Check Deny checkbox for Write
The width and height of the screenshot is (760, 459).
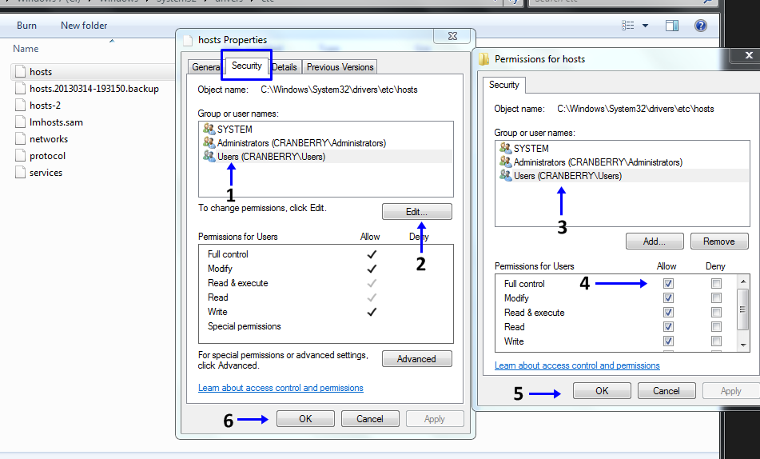tap(716, 341)
